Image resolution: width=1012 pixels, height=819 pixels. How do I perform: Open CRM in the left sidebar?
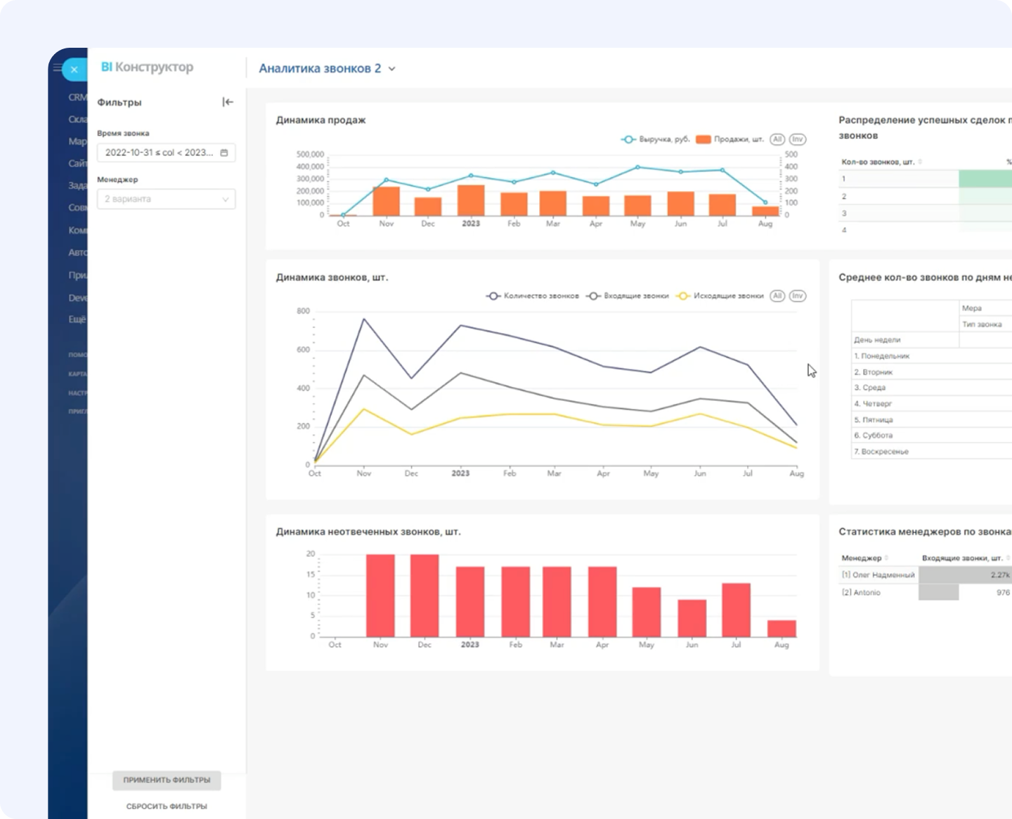coord(77,98)
